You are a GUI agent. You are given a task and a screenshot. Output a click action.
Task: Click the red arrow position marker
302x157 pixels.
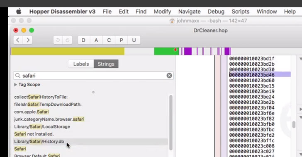pos(175,50)
